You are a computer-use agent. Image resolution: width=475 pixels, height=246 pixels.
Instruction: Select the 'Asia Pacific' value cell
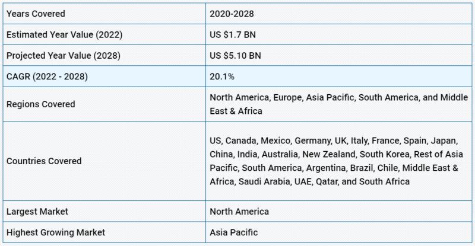pos(233,232)
